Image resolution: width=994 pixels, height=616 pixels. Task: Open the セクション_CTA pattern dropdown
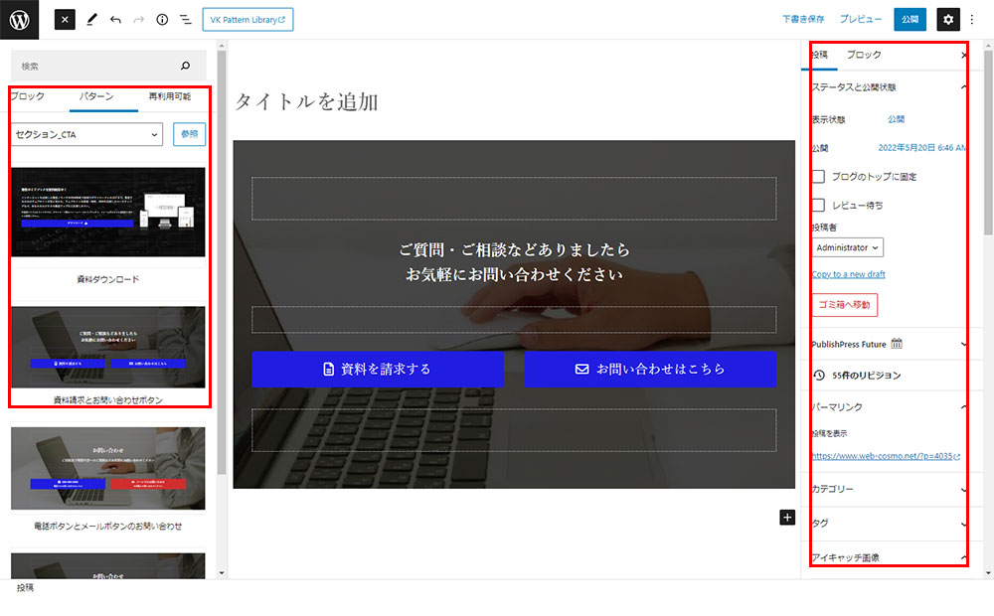point(85,134)
